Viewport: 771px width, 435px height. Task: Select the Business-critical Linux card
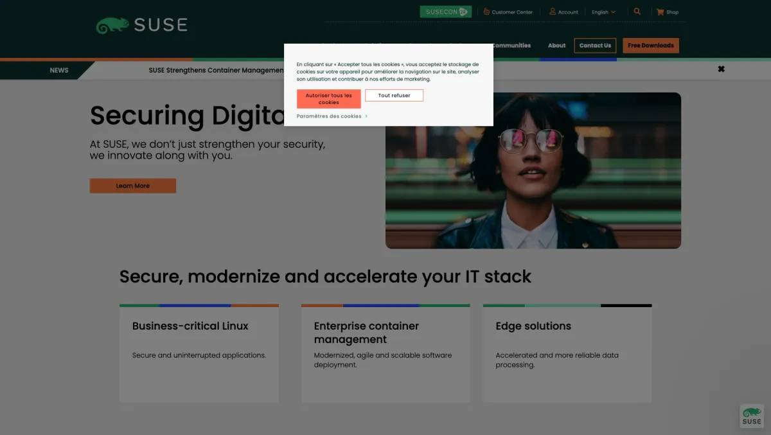(199, 353)
